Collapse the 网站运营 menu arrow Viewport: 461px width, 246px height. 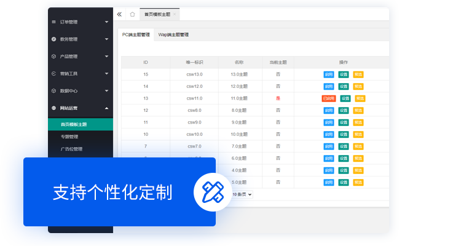tap(106, 108)
